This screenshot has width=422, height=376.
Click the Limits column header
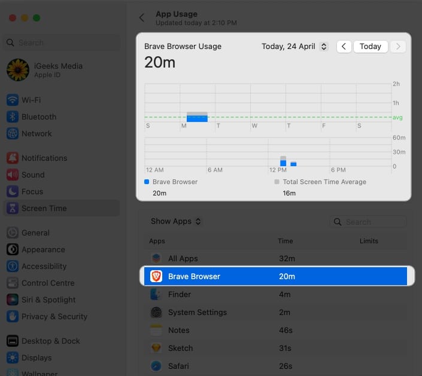point(369,241)
